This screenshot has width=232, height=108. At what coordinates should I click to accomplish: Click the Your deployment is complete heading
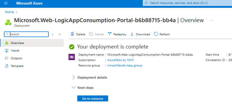113,47
